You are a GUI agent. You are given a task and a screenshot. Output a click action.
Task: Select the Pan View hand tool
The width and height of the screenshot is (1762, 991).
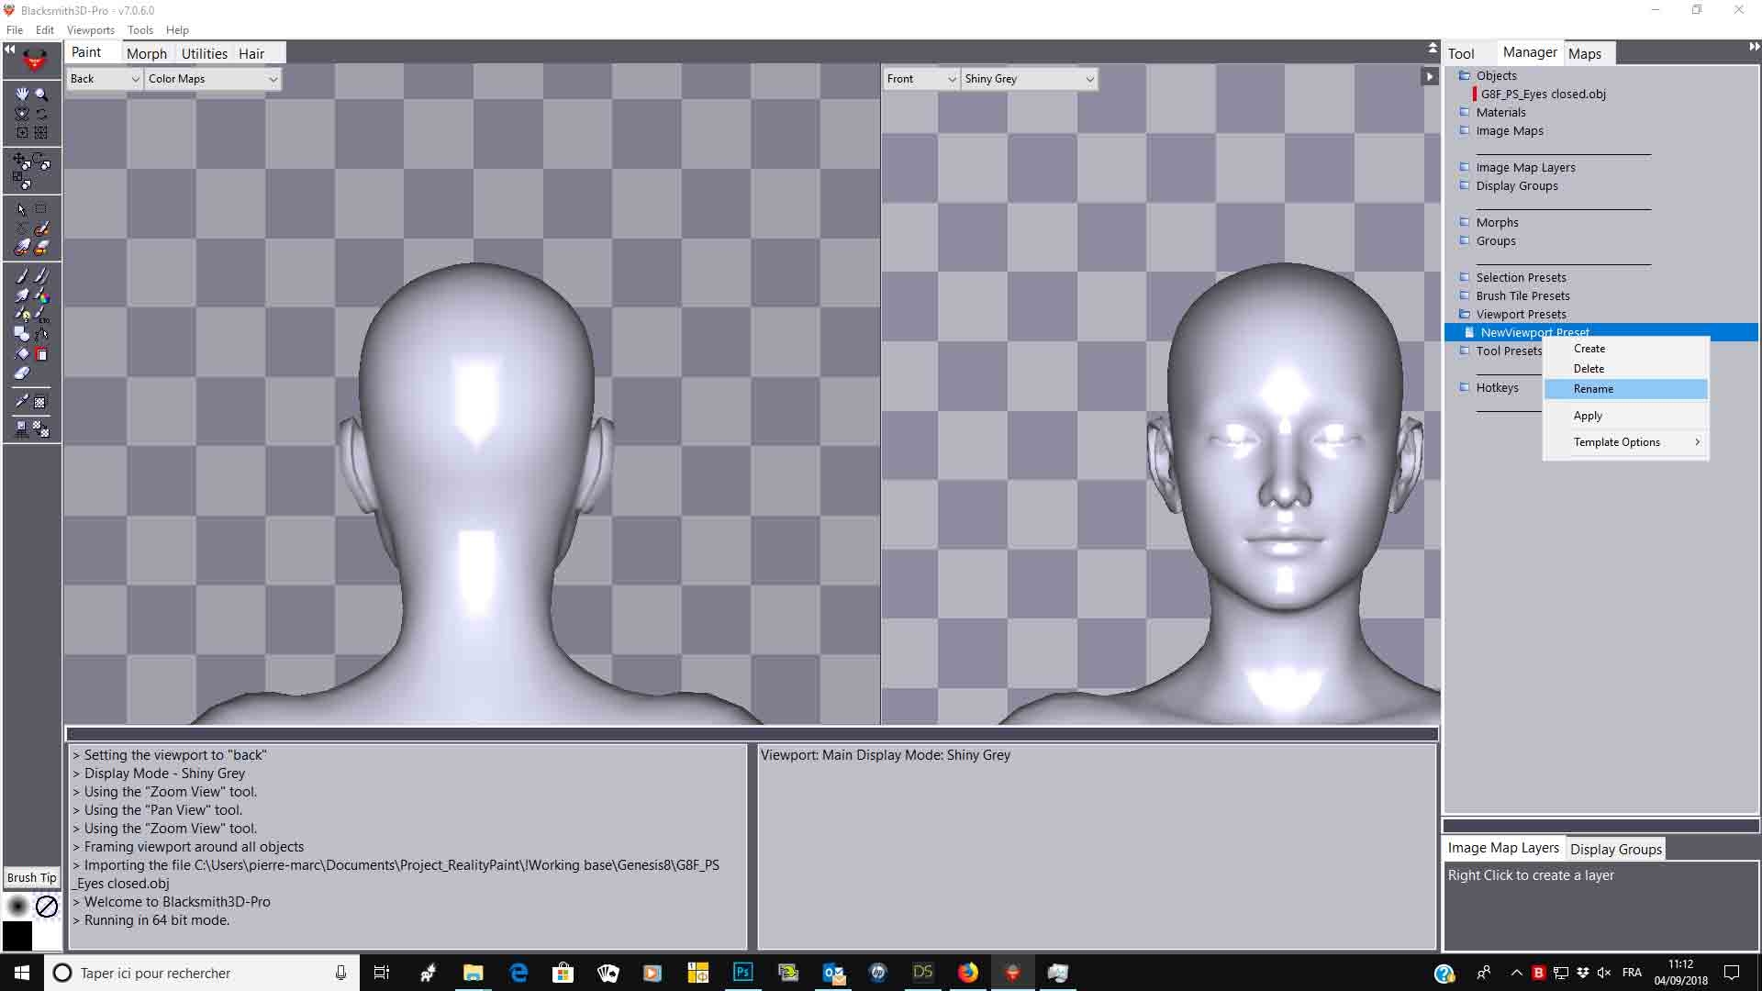tap(22, 94)
